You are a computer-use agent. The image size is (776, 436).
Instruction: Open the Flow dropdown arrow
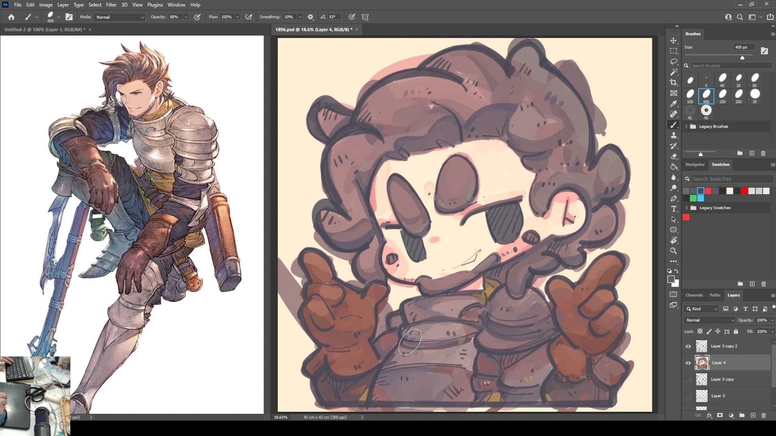click(x=238, y=17)
